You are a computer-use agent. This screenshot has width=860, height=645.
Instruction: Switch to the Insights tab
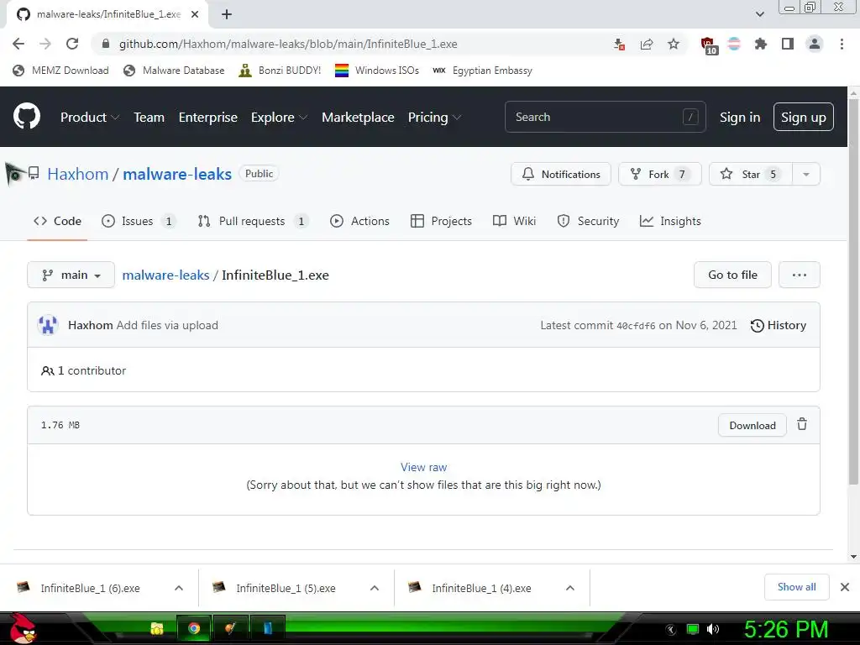[x=670, y=221]
